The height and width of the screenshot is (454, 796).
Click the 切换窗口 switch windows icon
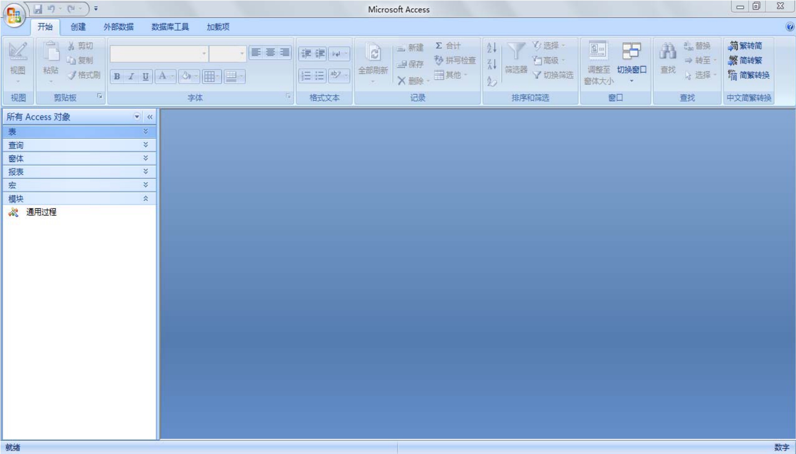pos(631,51)
